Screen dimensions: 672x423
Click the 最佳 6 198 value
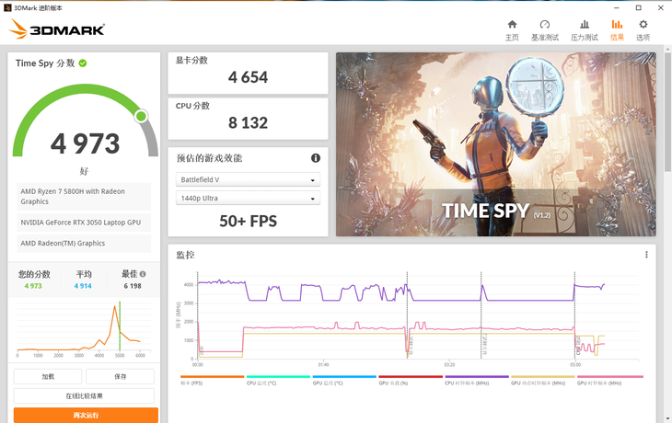[133, 286]
